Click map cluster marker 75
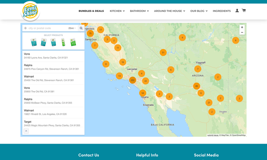267x160 pixels. (90, 33)
